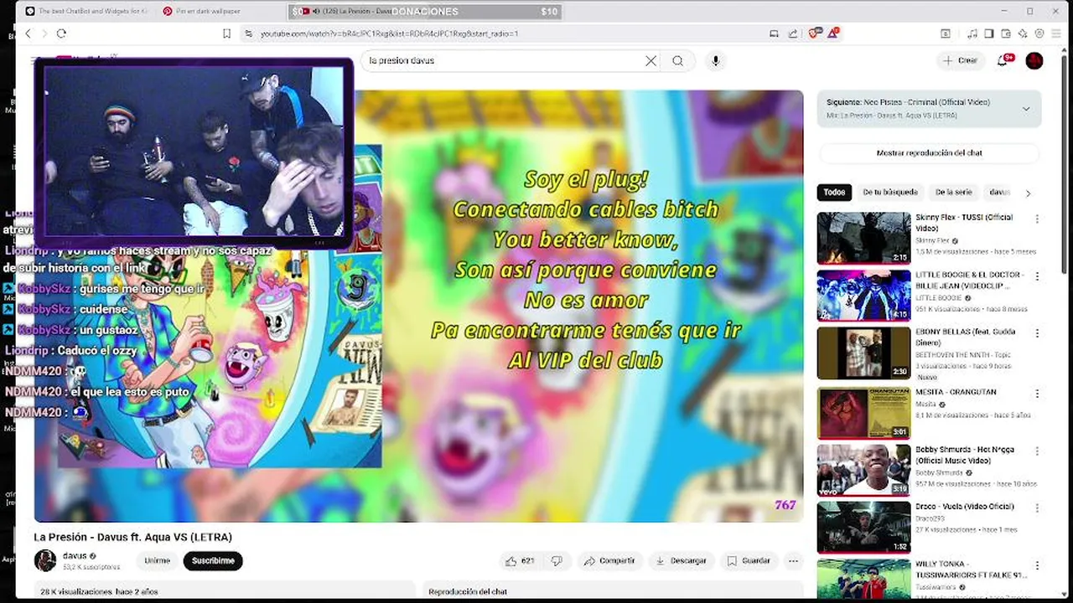Open Brave sidebar panel icon

(989, 33)
